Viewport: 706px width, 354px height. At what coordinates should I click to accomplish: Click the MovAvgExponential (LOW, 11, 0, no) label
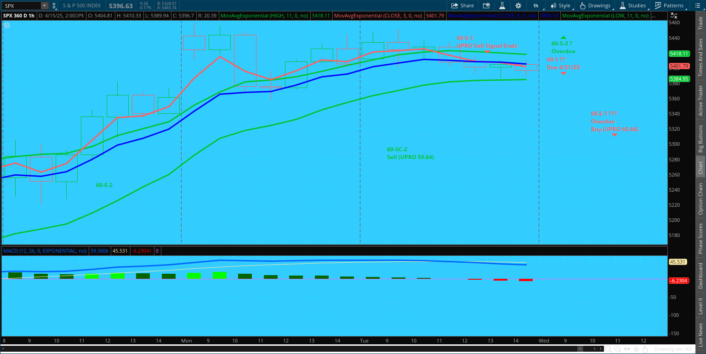coord(605,16)
